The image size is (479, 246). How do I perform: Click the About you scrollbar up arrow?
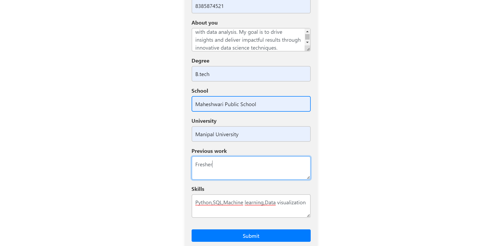click(x=307, y=31)
